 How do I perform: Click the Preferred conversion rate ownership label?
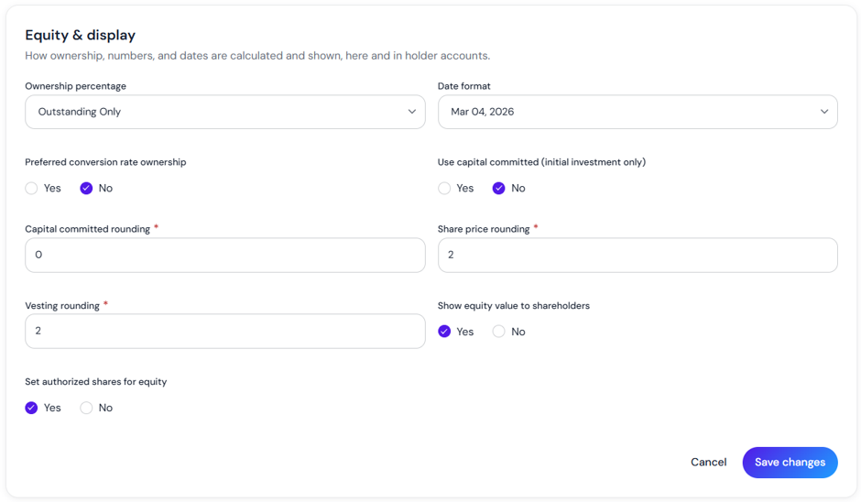(x=105, y=162)
